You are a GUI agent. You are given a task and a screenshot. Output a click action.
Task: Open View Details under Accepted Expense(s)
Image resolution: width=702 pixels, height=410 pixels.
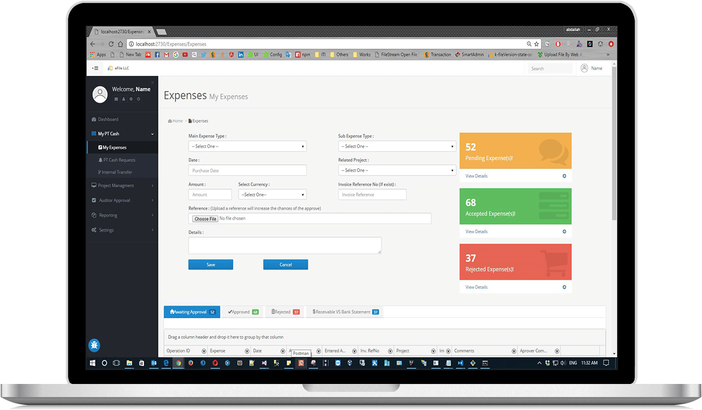click(x=476, y=232)
